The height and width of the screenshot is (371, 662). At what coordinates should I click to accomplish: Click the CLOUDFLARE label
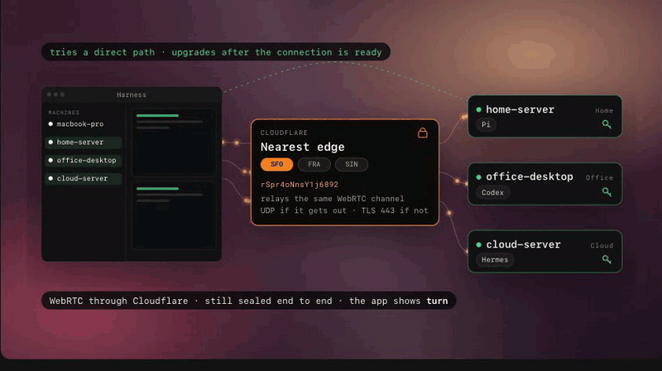tap(284, 132)
